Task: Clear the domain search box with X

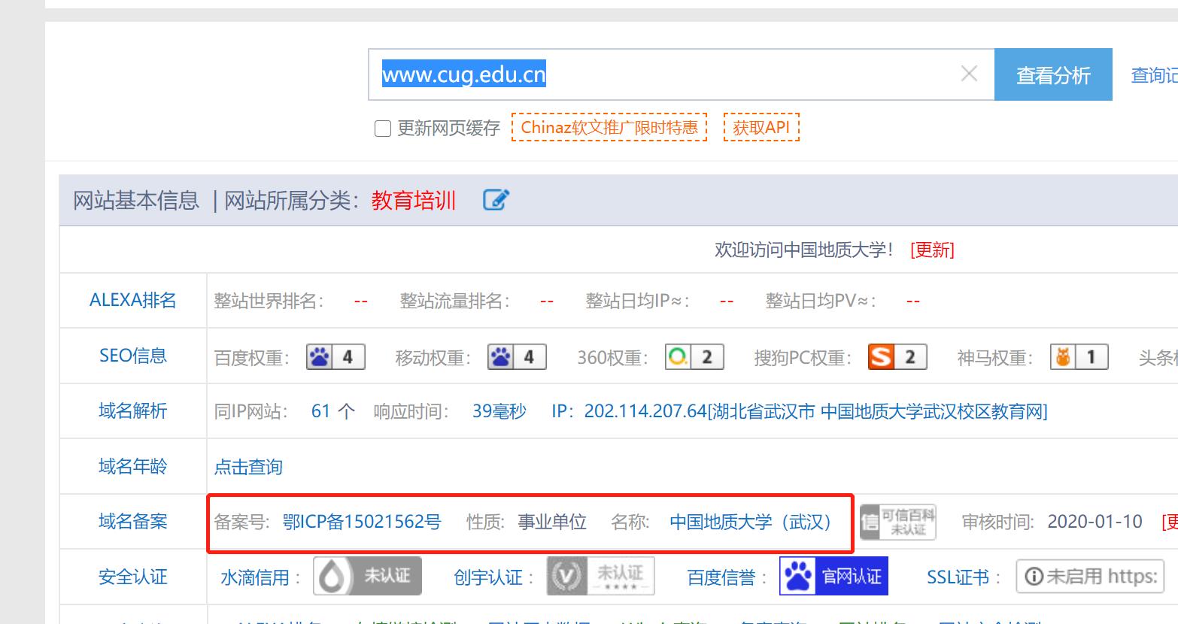Action: pyautogui.click(x=969, y=74)
